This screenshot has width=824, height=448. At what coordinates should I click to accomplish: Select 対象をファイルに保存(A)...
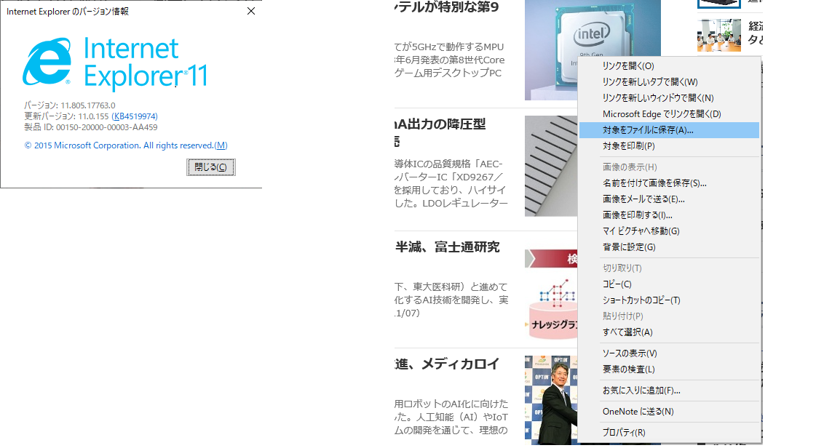pyautogui.click(x=669, y=130)
